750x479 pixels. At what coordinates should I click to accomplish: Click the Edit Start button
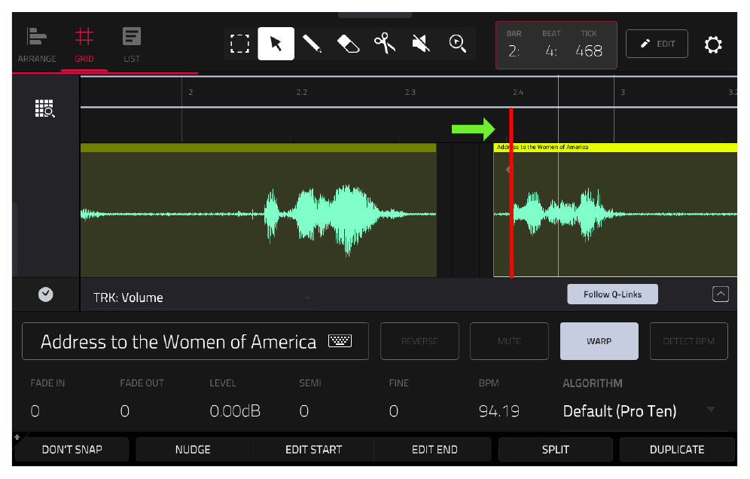[314, 450]
